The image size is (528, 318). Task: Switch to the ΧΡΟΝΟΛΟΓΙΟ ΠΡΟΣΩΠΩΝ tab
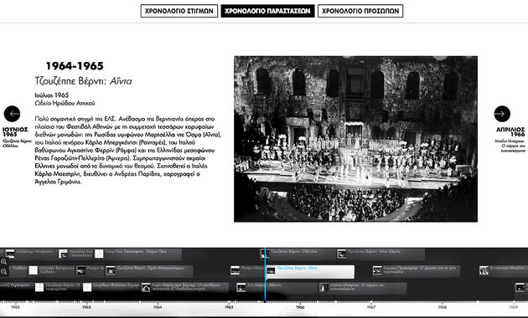point(360,11)
